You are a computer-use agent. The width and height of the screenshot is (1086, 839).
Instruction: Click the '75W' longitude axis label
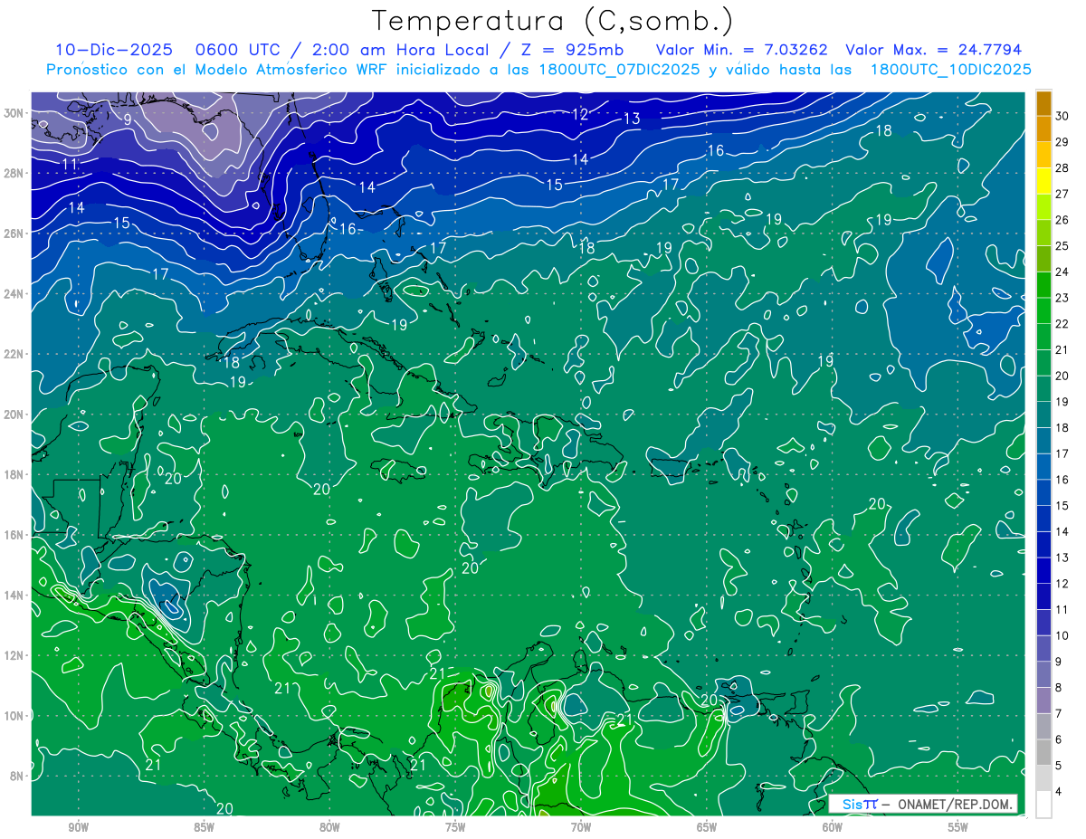(x=455, y=826)
